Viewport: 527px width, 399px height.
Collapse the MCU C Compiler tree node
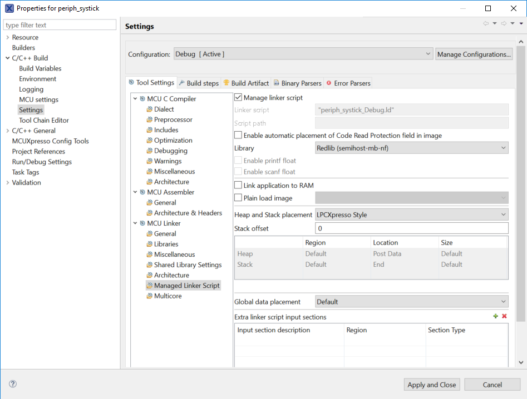(x=135, y=99)
